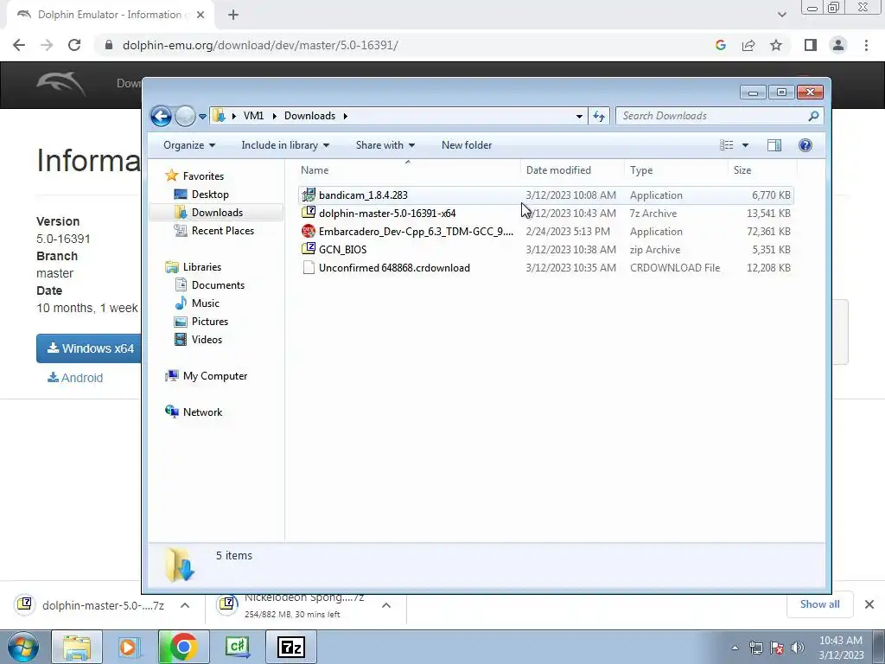Open the Organize menu

[x=189, y=145]
